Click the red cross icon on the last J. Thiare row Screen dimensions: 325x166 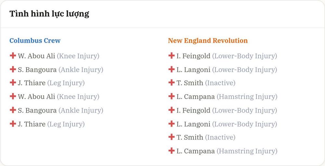[x=13, y=124]
